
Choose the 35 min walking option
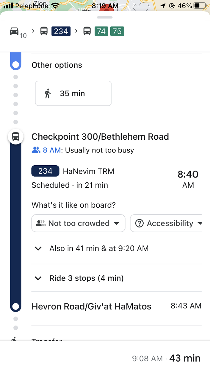click(73, 93)
